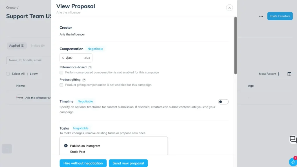
Task: Open the chat messages icon
Action: tap(293, 139)
